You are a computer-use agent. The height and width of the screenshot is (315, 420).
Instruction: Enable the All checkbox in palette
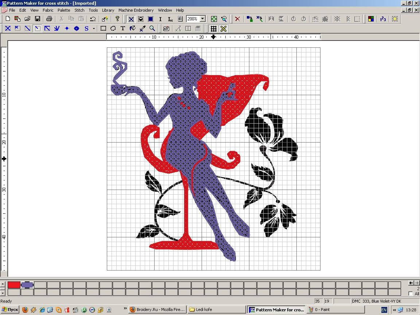pos(411,294)
